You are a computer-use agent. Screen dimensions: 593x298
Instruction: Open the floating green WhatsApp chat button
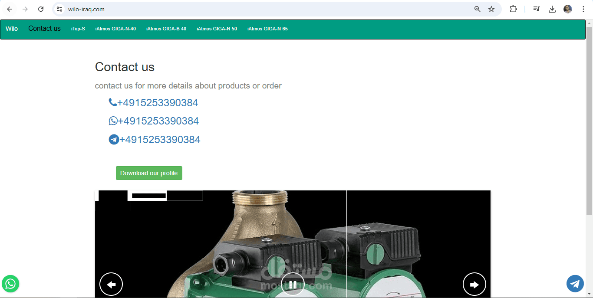(10, 284)
